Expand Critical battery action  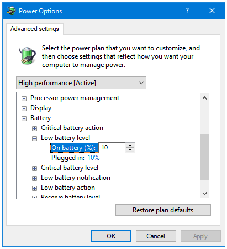(x=34, y=128)
